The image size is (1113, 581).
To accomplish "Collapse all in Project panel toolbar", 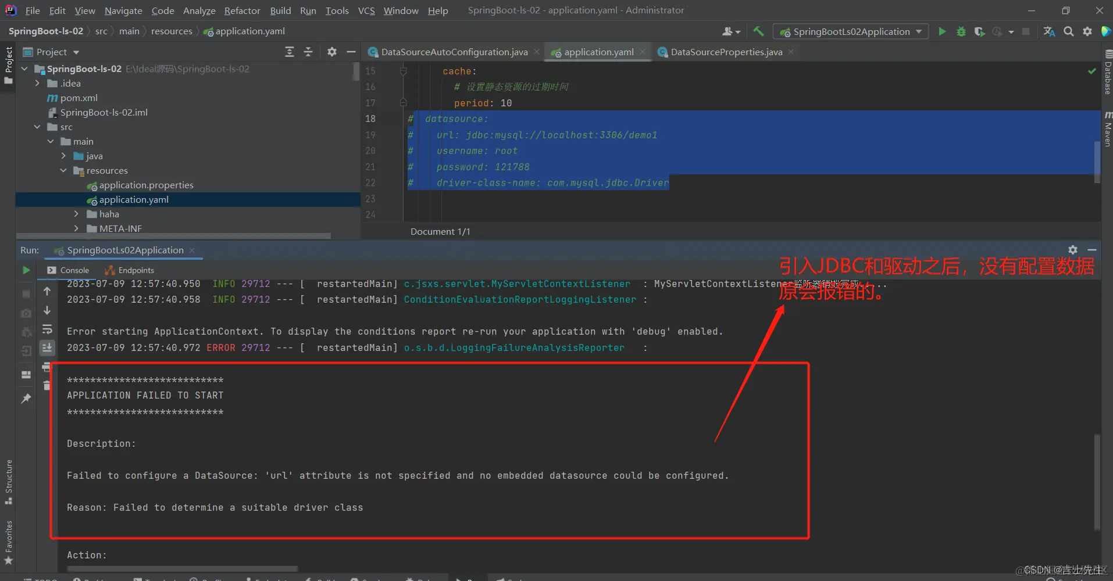I will click(308, 52).
